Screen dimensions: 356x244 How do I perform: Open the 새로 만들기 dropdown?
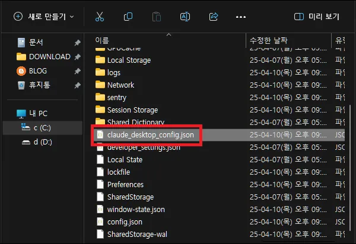pos(44,17)
